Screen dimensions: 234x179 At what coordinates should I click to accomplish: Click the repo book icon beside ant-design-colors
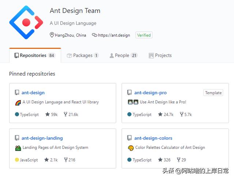129,138
